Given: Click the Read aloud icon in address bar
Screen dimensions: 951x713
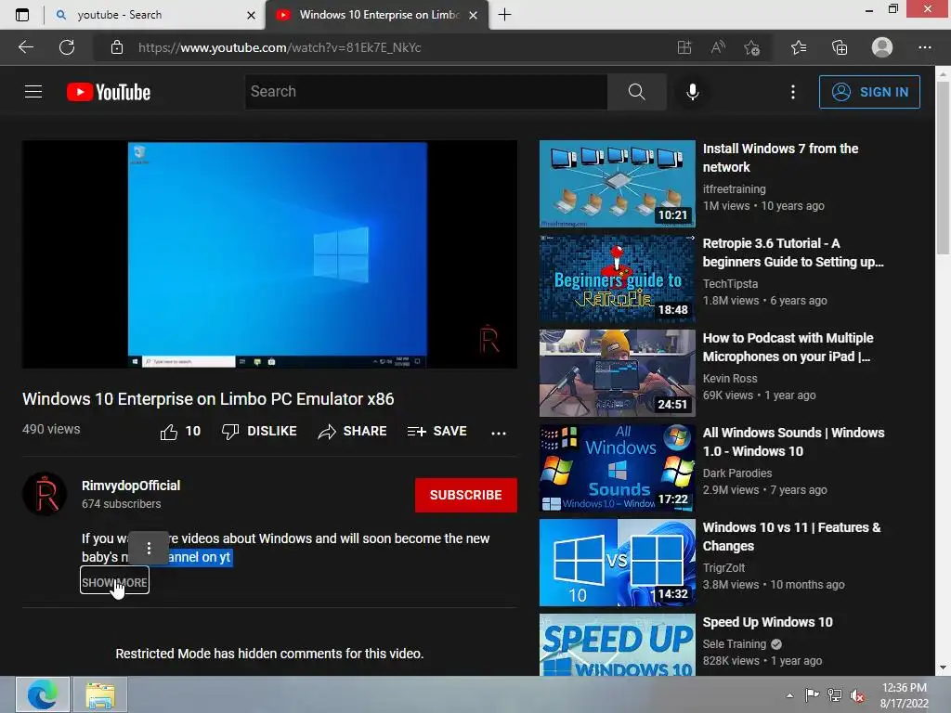Looking at the screenshot, I should tap(718, 47).
